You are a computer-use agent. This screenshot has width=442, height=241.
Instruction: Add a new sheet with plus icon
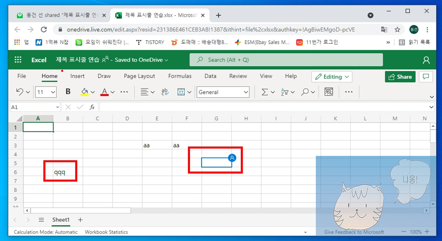pyautogui.click(x=80, y=220)
